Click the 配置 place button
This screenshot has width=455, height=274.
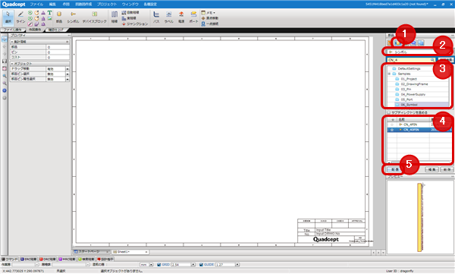(x=394, y=169)
